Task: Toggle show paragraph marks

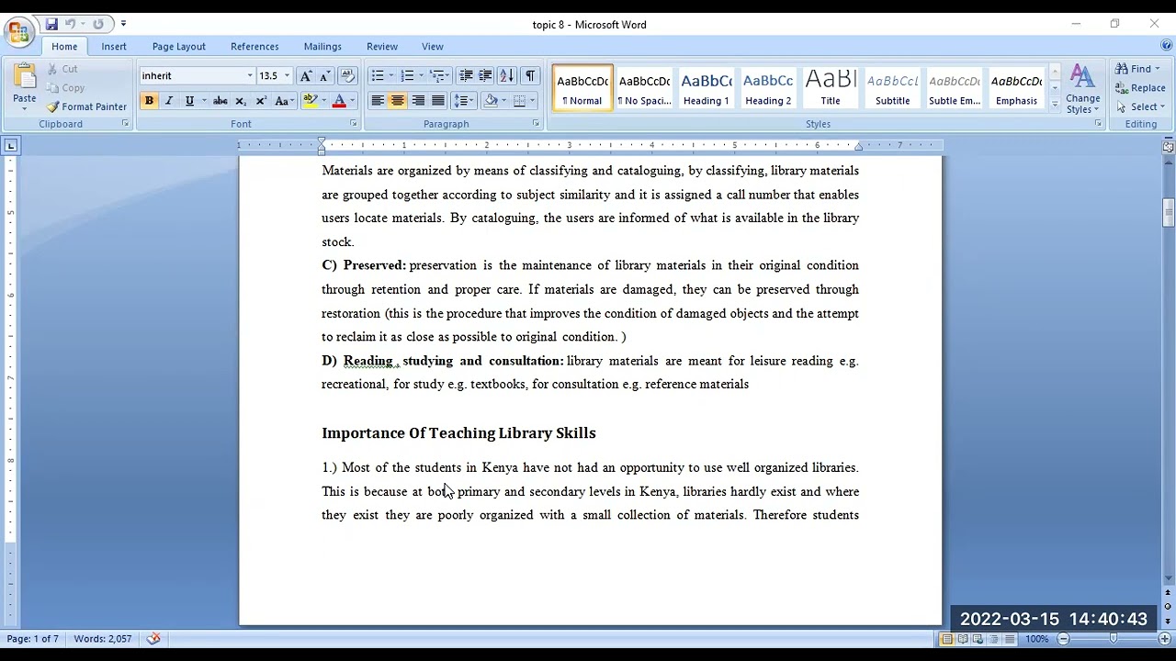Action: tap(530, 76)
